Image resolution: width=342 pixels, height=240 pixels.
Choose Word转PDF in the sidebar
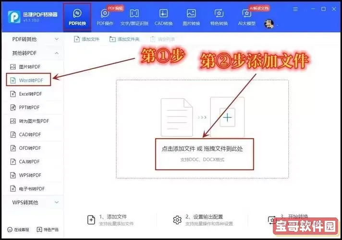tap(32, 80)
